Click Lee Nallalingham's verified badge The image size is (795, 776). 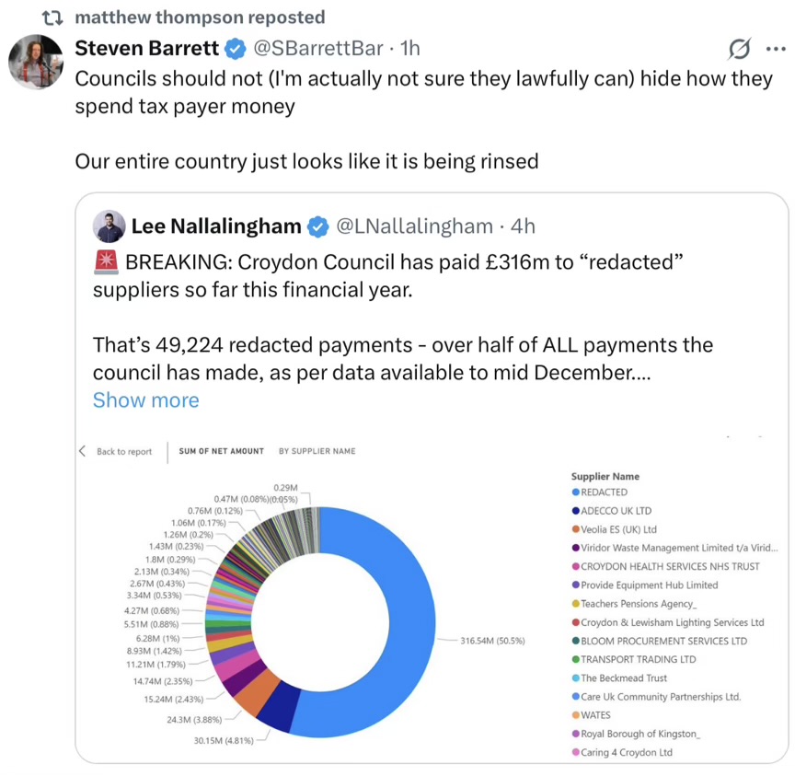[317, 226]
